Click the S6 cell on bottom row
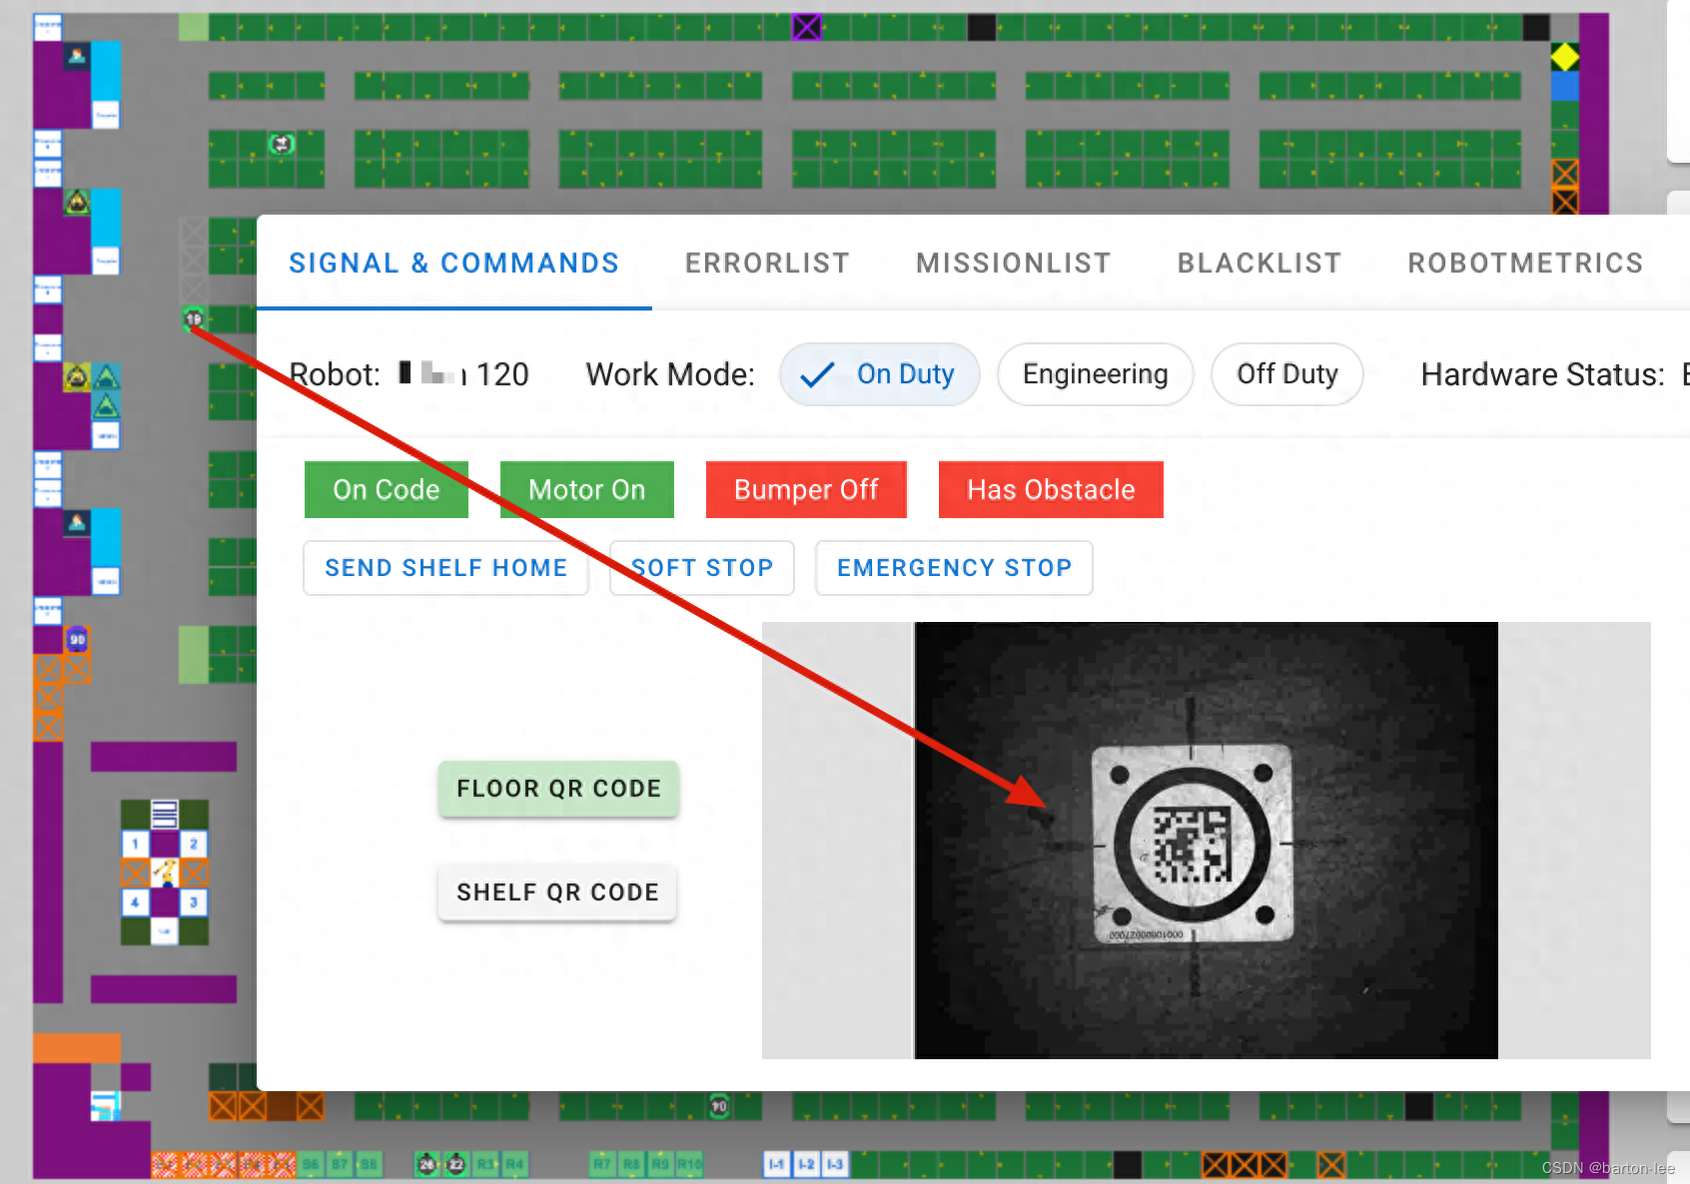1690x1184 pixels. point(311,1164)
